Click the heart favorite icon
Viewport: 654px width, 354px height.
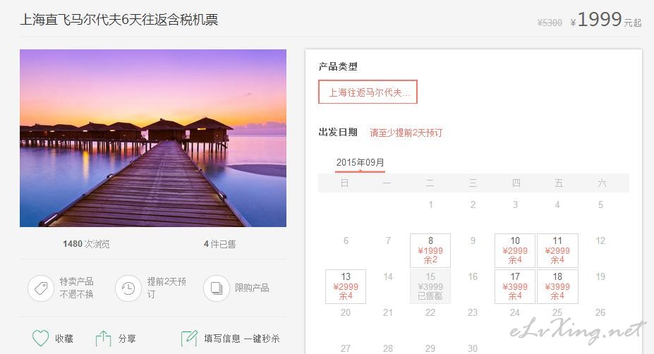point(40,338)
